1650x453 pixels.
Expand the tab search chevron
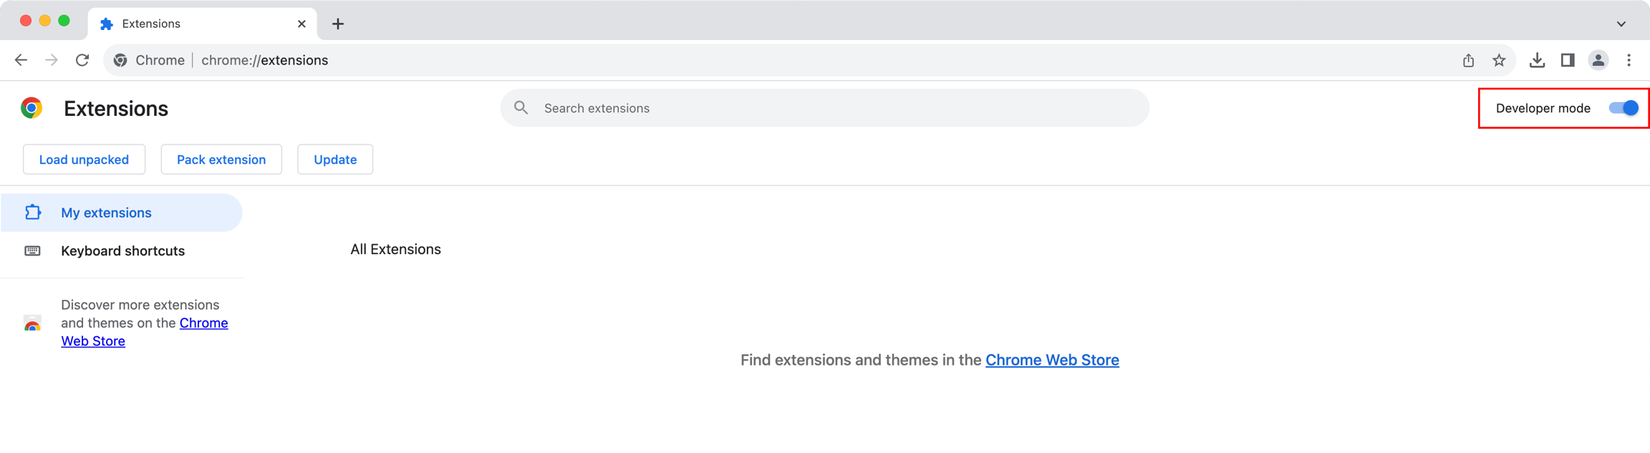[x=1621, y=24]
